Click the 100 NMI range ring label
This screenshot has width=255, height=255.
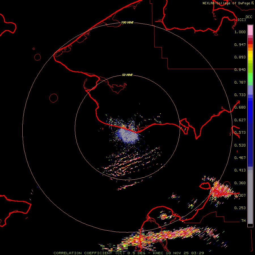(x=127, y=22)
